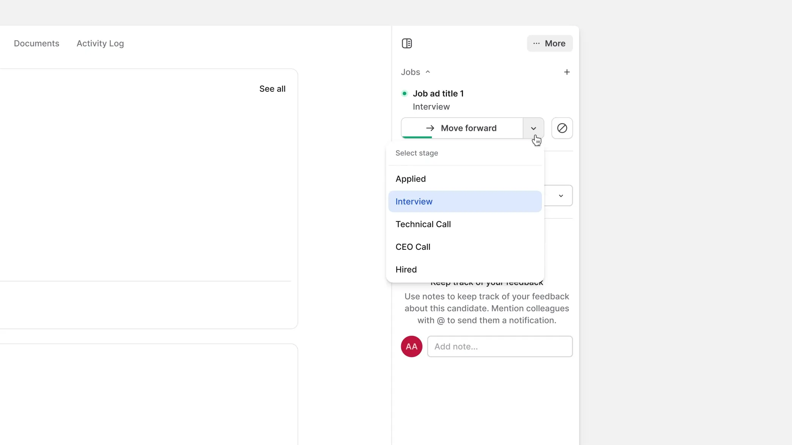
Task: Click the reject candidate circle-slash icon
Action: (x=562, y=128)
